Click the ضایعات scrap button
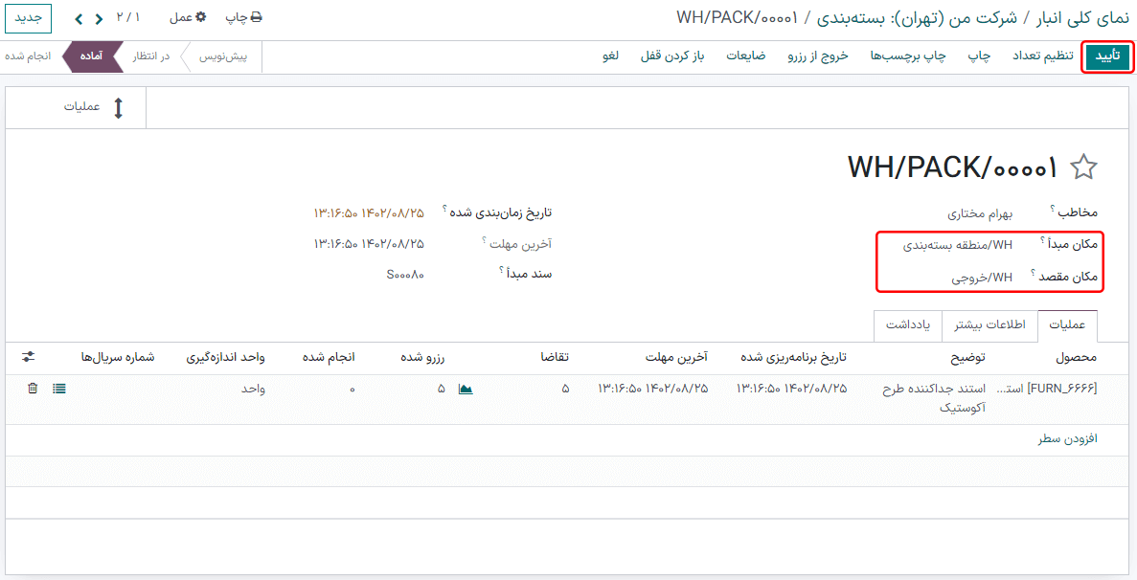Screen dimensions: 1137x580 746,56
